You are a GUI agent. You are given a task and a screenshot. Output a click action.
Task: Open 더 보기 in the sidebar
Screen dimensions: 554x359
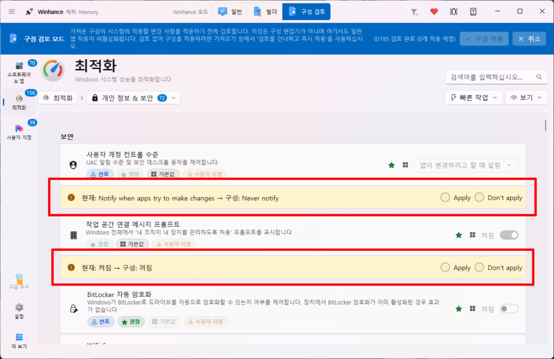[19, 341]
